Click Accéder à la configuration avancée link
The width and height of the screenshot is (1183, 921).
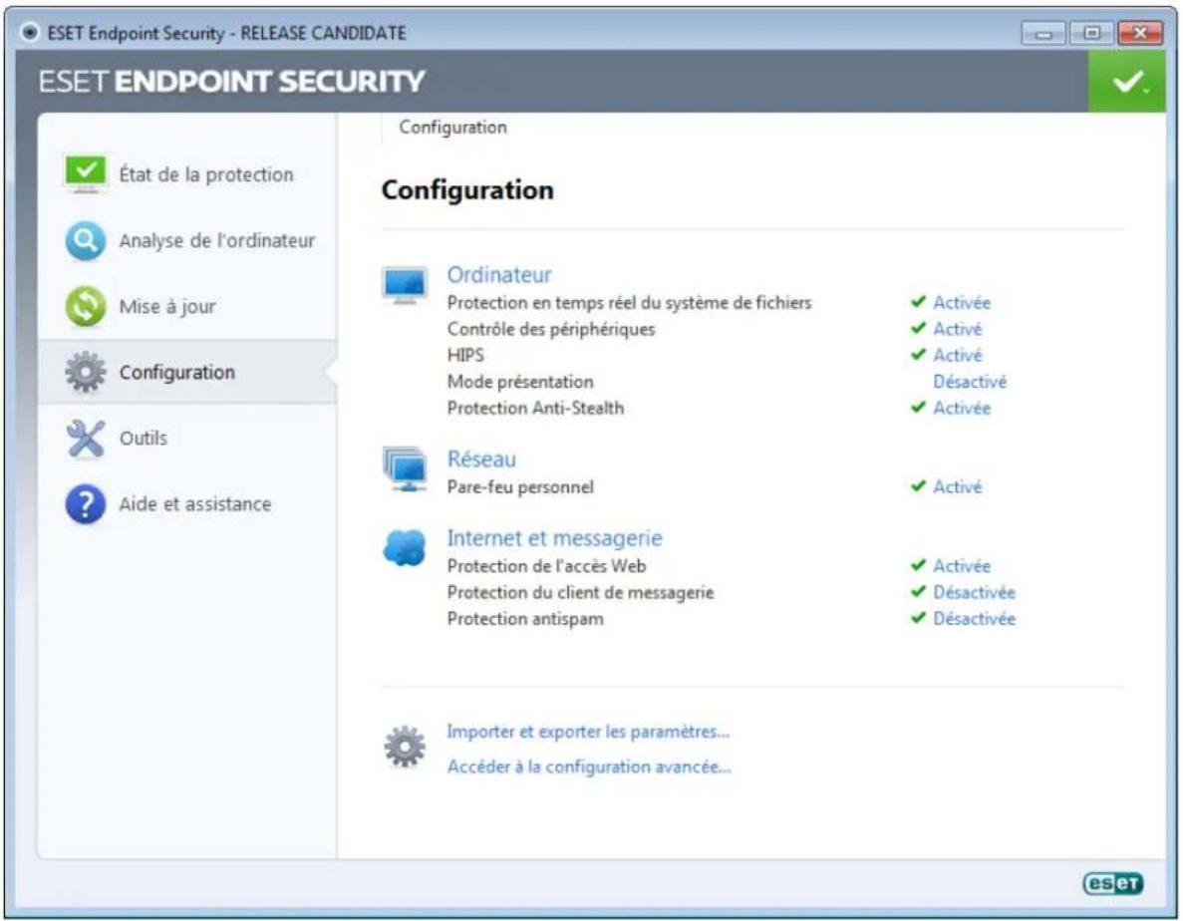[589, 767]
